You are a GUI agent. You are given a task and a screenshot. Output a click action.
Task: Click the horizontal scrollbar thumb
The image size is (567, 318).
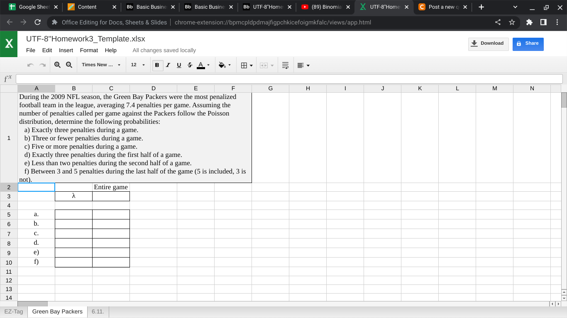32,304
